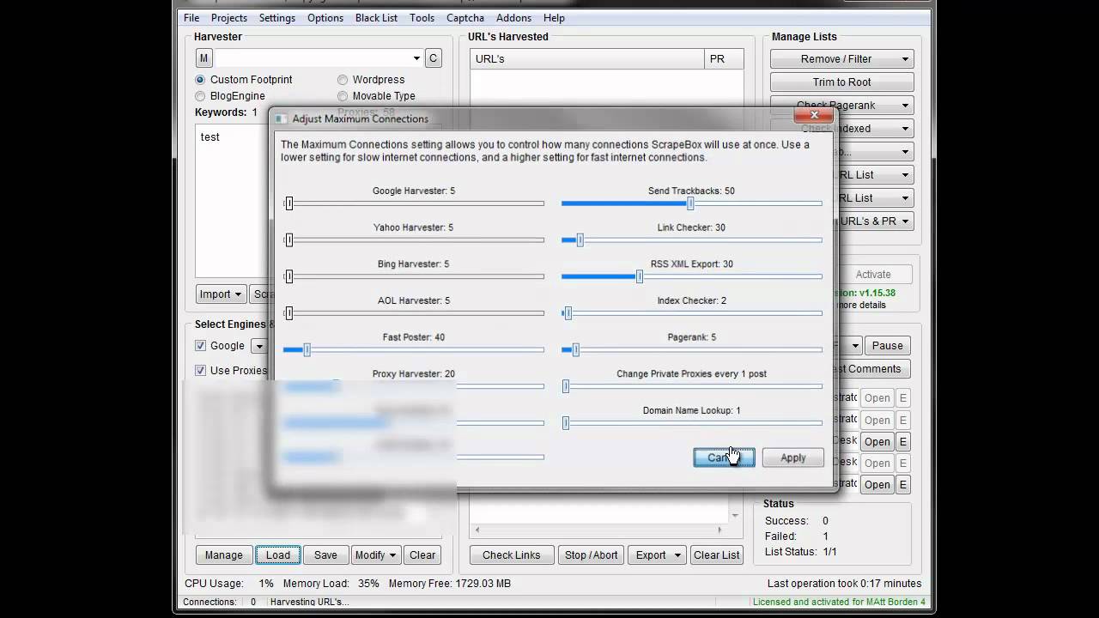This screenshot has height=618, width=1099.
Task: Click the Yahoo Harvester slider handle
Action: coord(289,240)
